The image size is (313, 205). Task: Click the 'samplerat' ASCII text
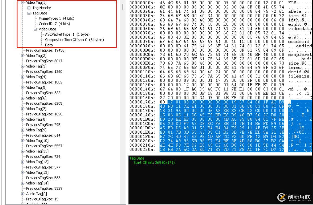tap(300, 55)
